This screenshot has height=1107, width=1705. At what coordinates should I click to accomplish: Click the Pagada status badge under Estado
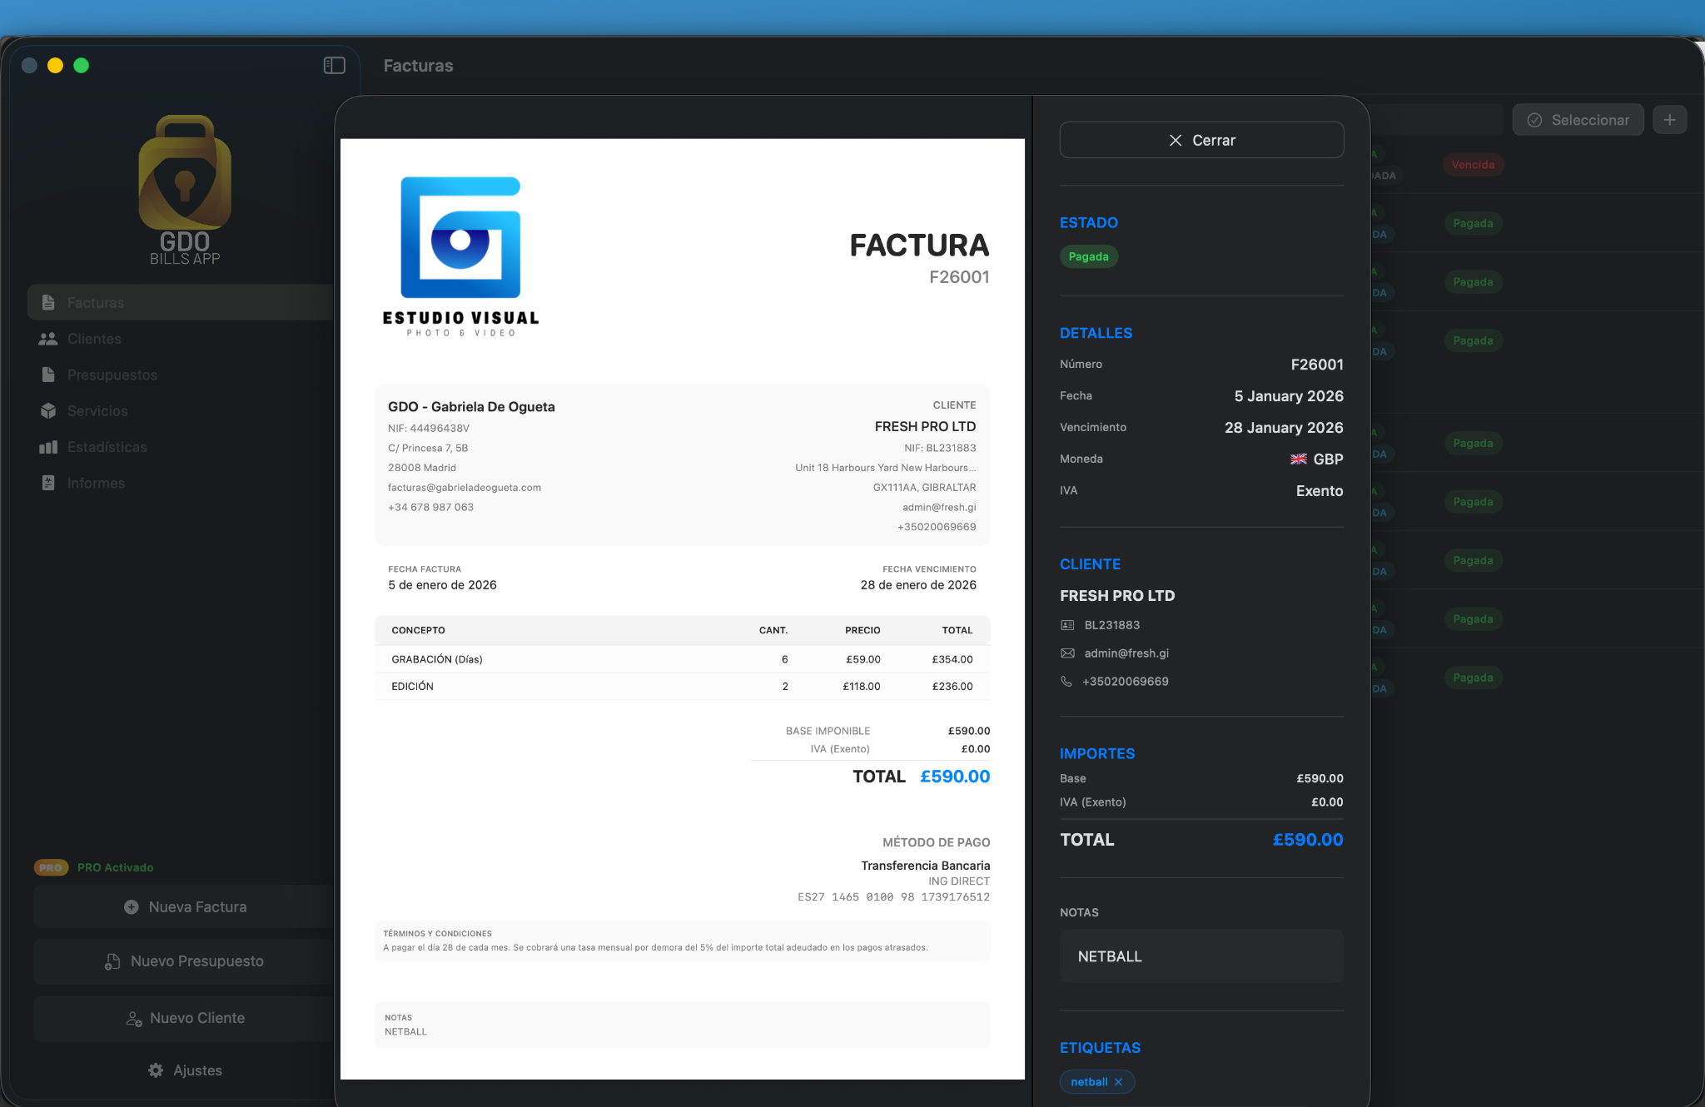click(x=1088, y=256)
